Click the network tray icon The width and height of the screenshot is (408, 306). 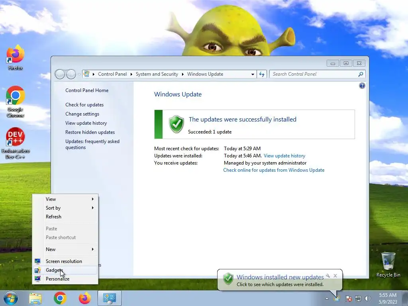click(x=358, y=298)
